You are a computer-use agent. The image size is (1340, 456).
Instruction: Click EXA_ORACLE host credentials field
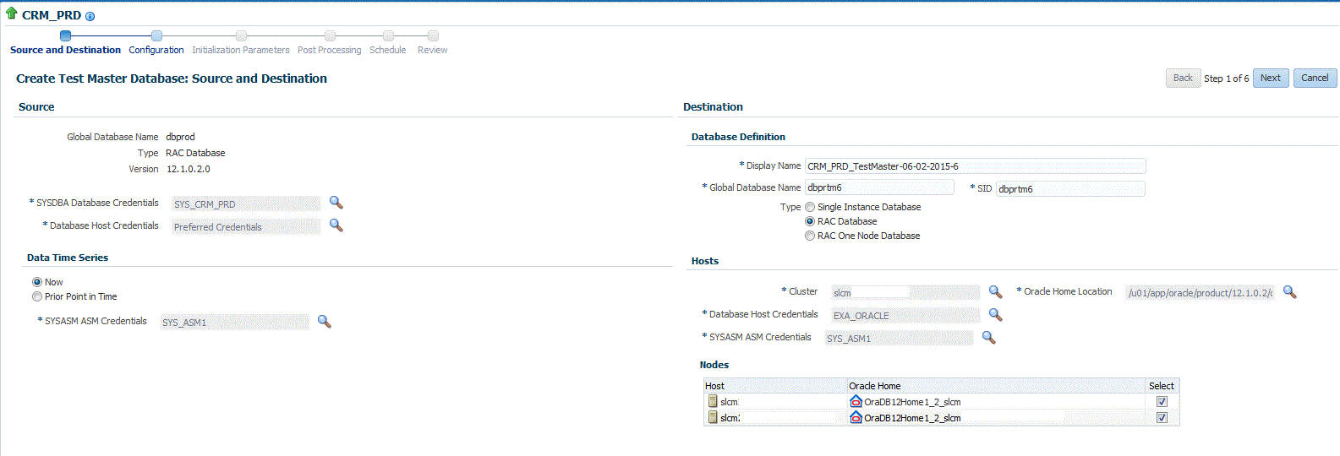click(905, 315)
